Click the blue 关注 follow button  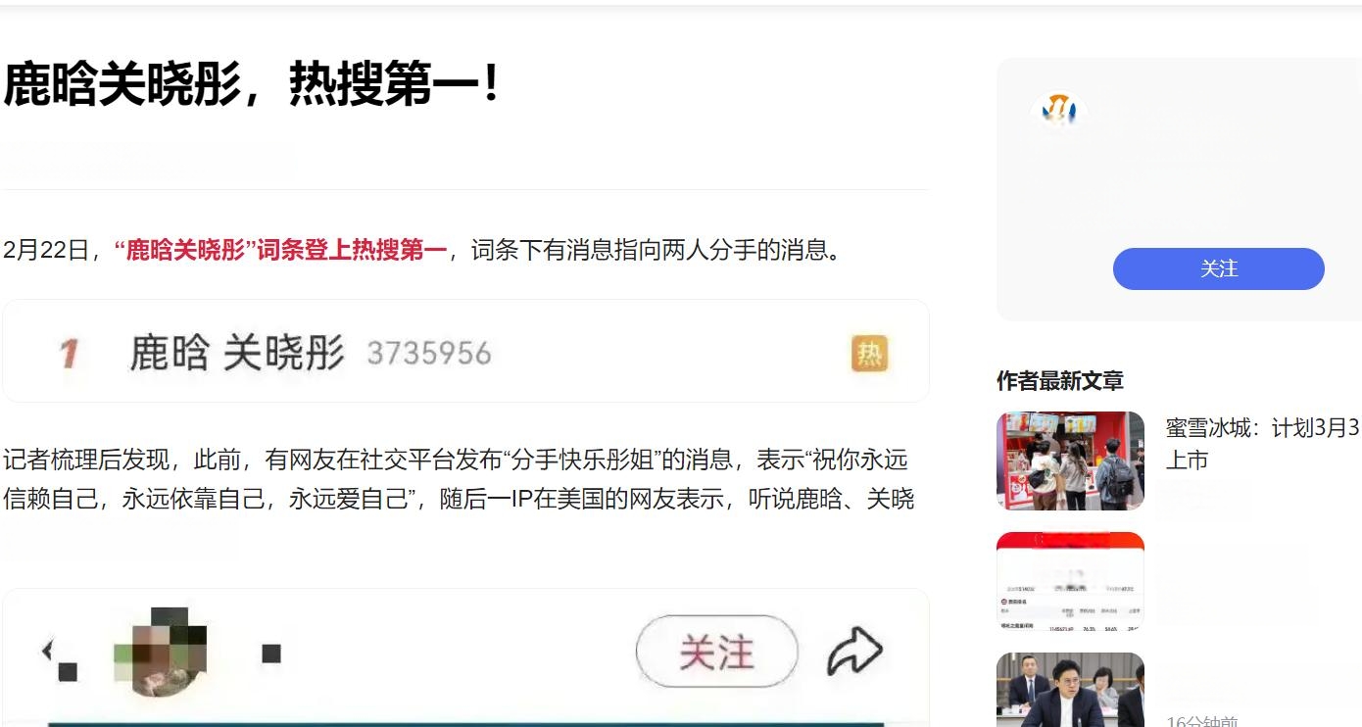1218,268
